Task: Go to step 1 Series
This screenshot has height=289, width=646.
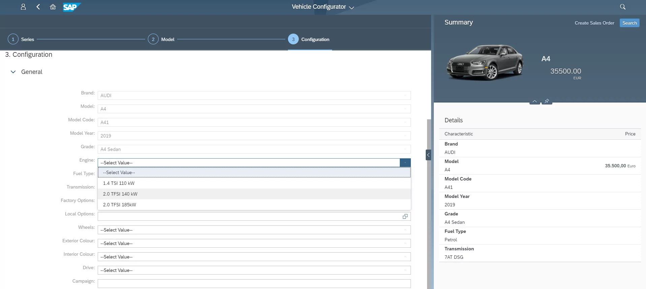Action: coord(21,39)
